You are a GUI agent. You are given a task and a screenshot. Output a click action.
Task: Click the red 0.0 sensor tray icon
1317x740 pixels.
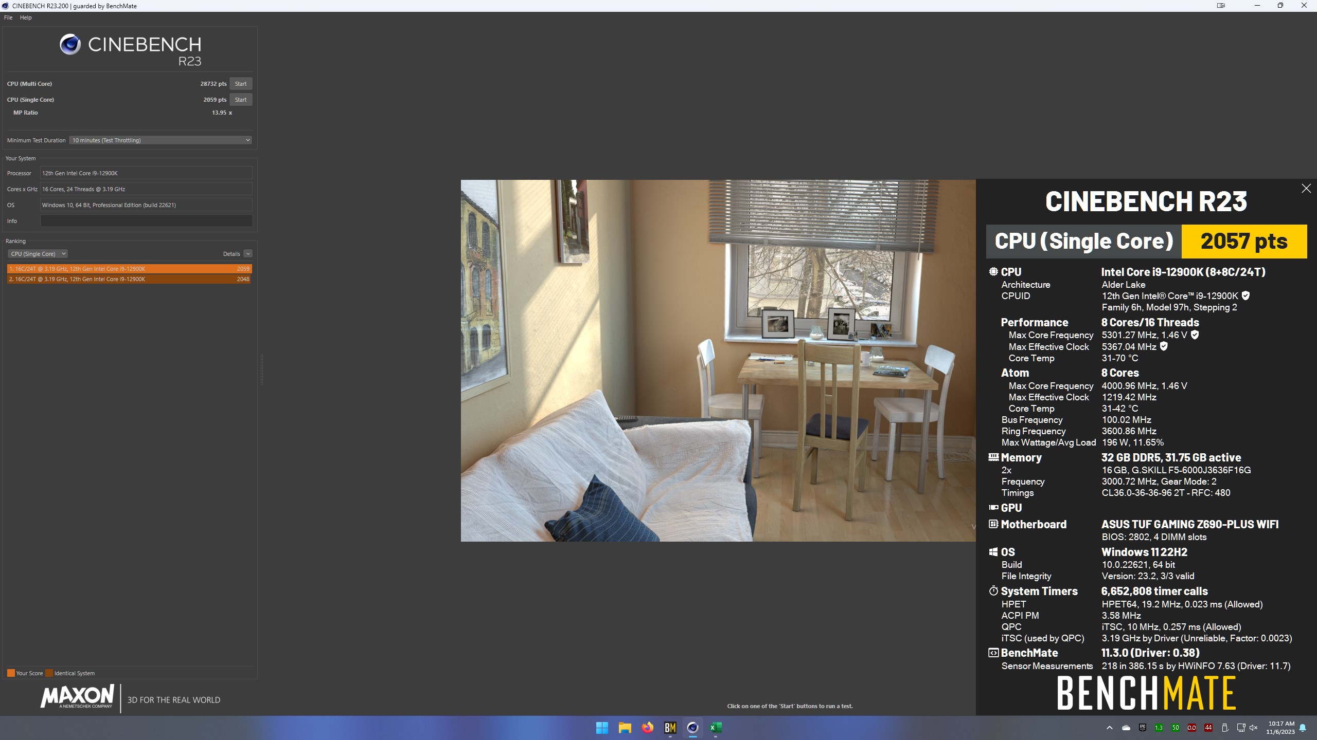point(1191,728)
